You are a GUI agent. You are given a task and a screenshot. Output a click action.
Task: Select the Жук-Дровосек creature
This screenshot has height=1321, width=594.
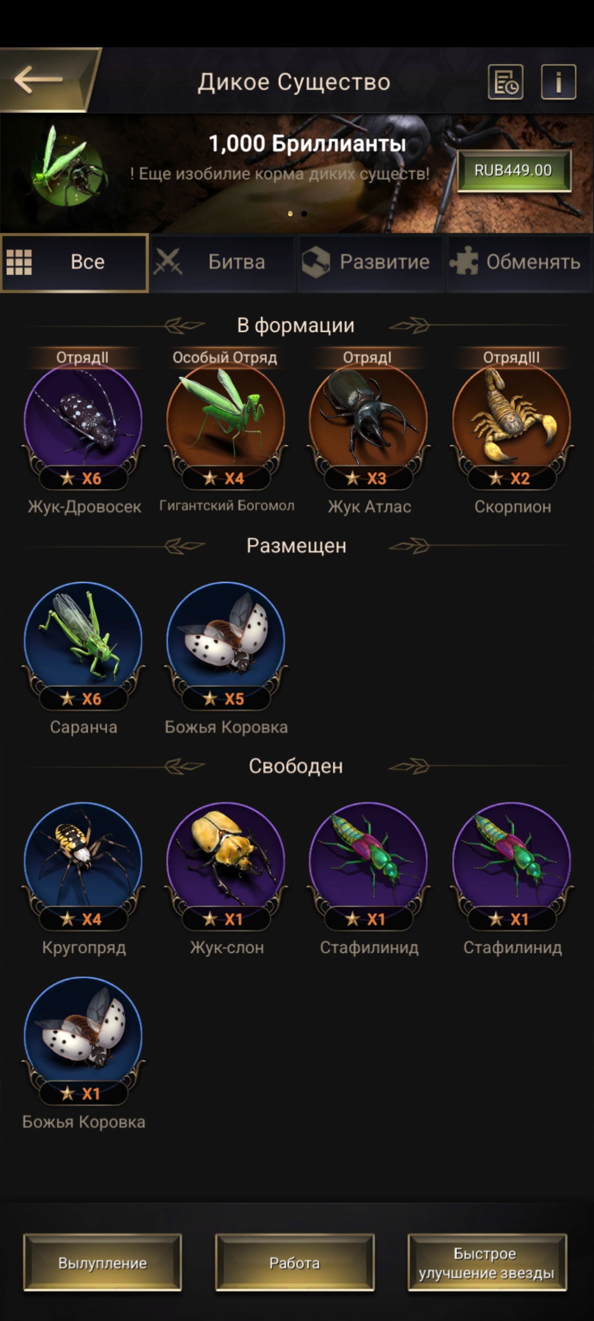pyautogui.click(x=84, y=427)
